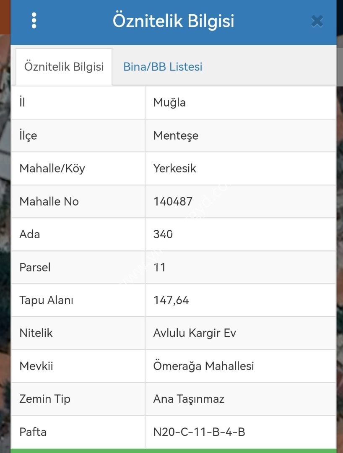Screen dimensions: 343x453
Task: Click the Avlulu Kargir Ev value
Action: point(195,333)
